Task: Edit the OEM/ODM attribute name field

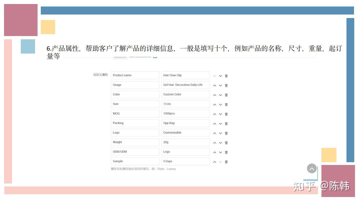Action: (135, 152)
